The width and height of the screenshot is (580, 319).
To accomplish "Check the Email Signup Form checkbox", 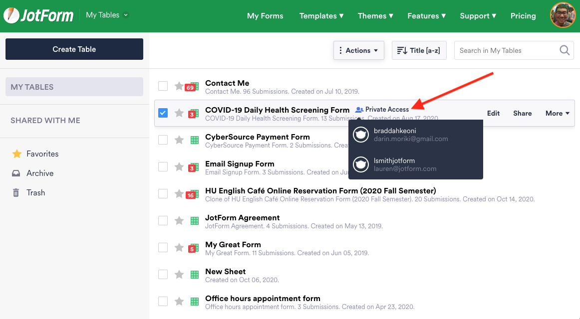I will pos(163,167).
